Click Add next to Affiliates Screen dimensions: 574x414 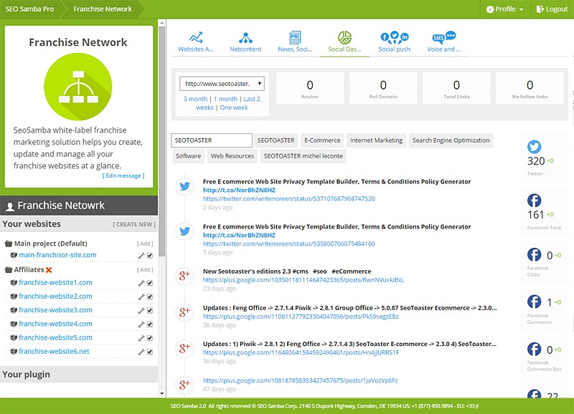pyautogui.click(x=145, y=270)
